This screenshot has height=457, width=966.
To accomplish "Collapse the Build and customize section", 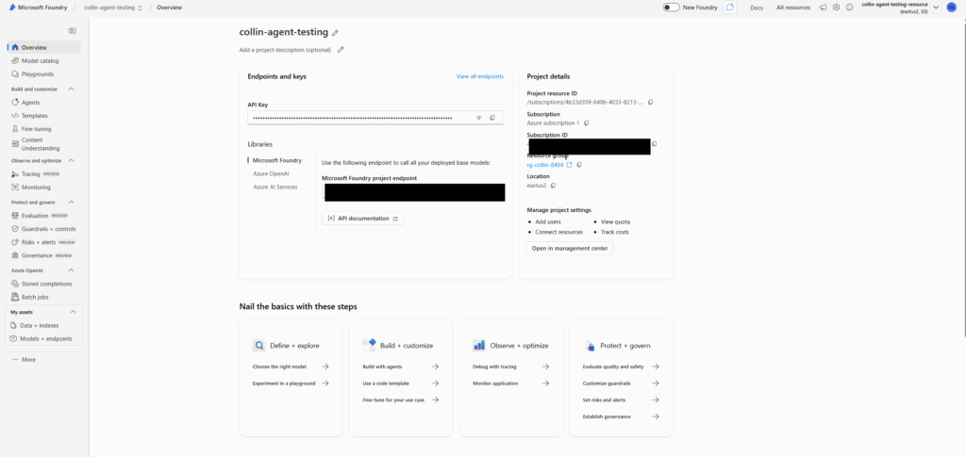I will pos(73,89).
